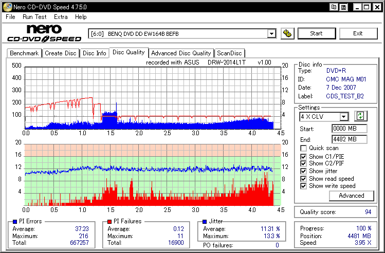Select the Disc Quality tab
Viewport: 385px width, 253px height.
click(129, 52)
